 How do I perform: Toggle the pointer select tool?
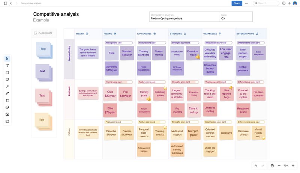(x=7, y=59)
